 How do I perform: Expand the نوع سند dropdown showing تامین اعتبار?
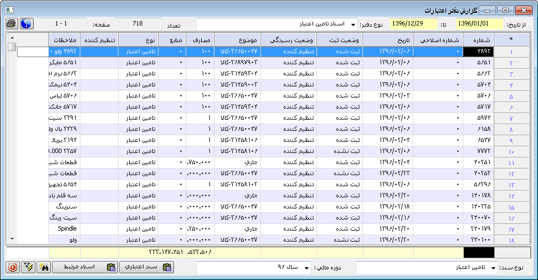point(493,268)
